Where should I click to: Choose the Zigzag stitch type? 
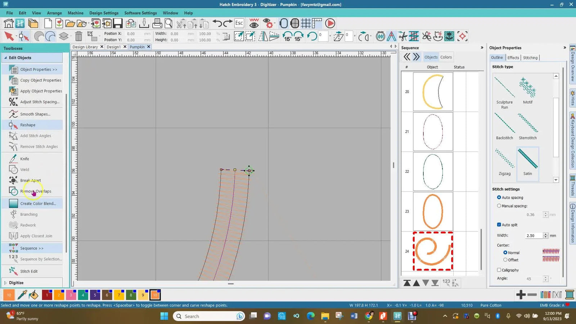504,162
